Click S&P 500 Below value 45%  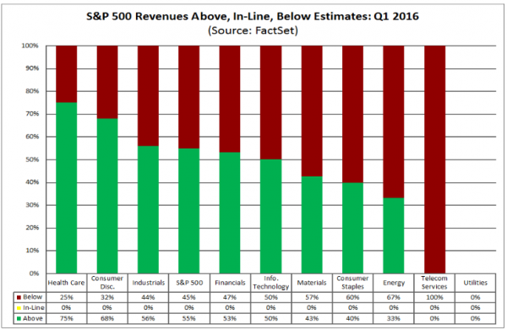(x=188, y=297)
